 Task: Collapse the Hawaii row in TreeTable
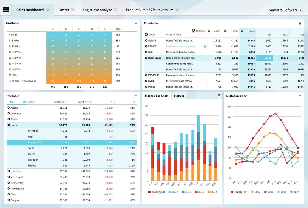pyautogui.click(x=9, y=125)
